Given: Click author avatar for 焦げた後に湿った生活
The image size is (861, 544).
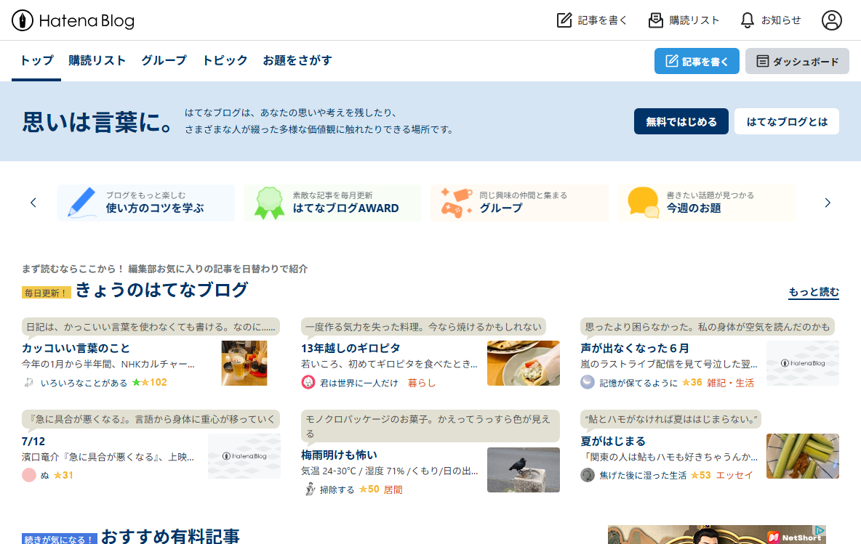Looking at the screenshot, I should [588, 475].
